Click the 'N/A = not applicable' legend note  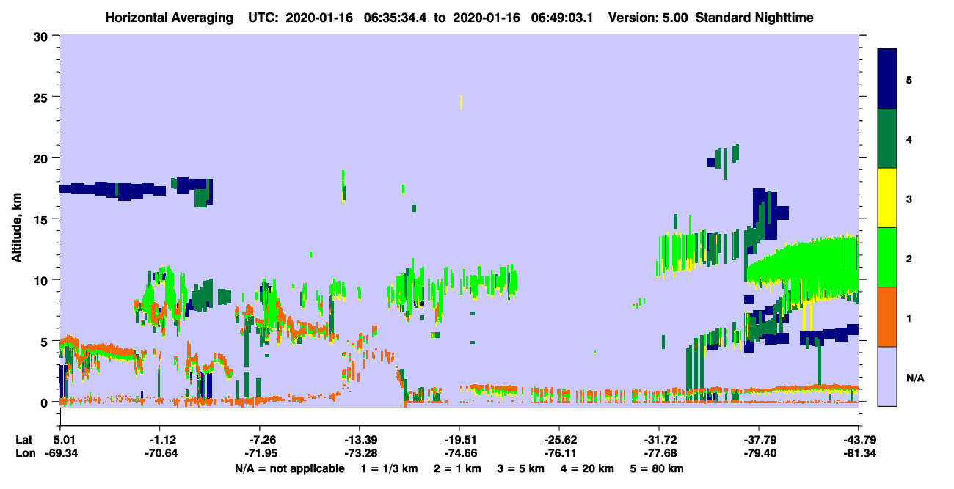[x=290, y=468]
